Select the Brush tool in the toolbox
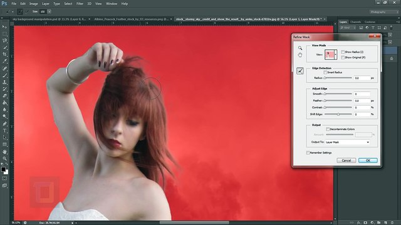Viewport: 401px width, 225px height. (x=4, y=75)
